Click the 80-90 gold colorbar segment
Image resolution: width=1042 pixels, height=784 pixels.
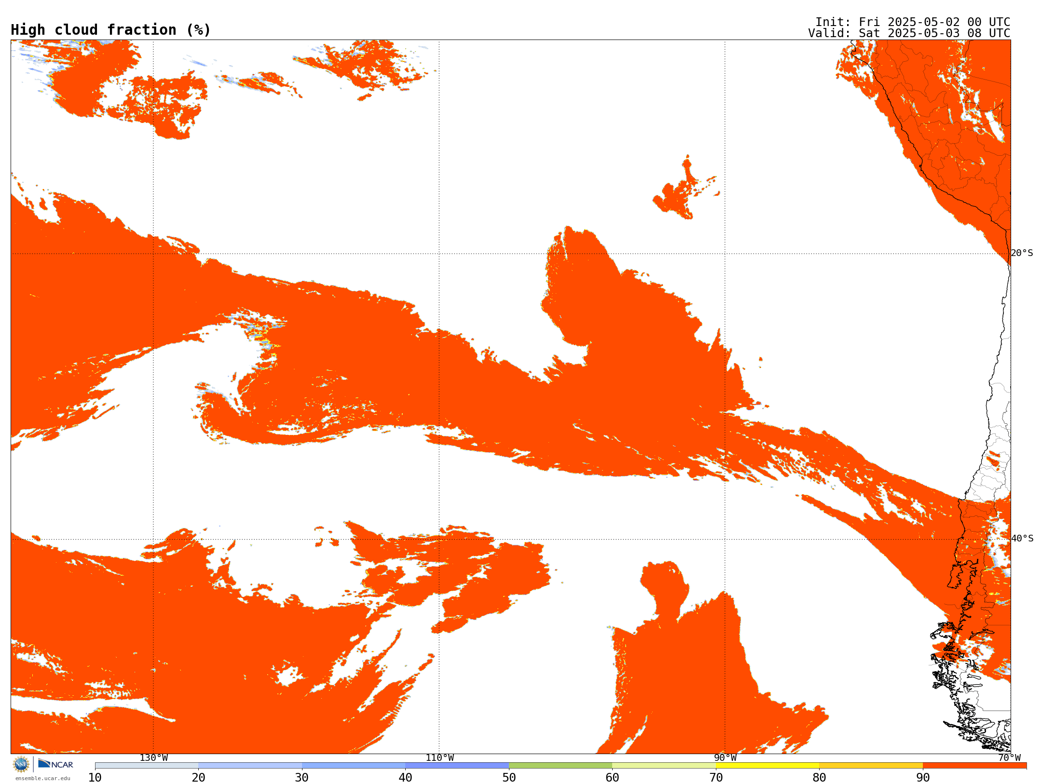point(871,766)
